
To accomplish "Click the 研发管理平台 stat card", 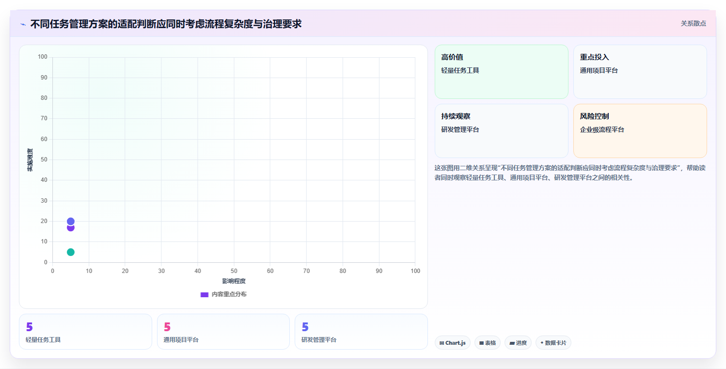I will [x=361, y=332].
